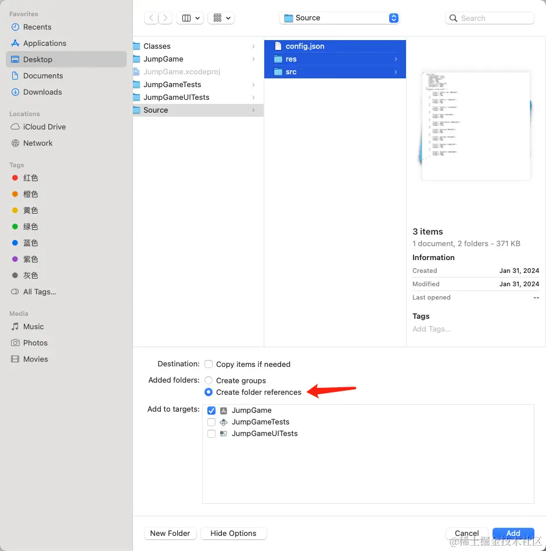Uncheck the JumpGame target
546x551 pixels.
pyautogui.click(x=211, y=410)
